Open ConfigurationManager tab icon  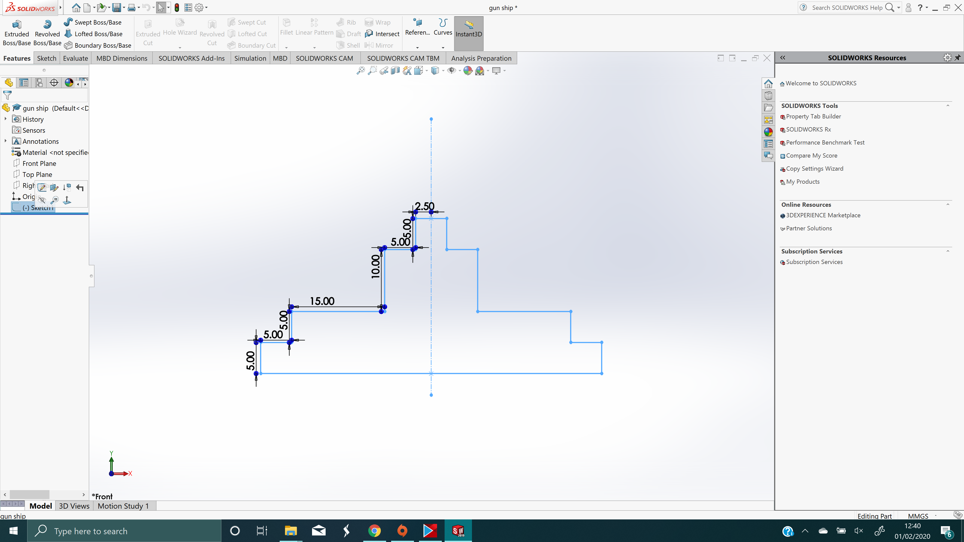(39, 83)
